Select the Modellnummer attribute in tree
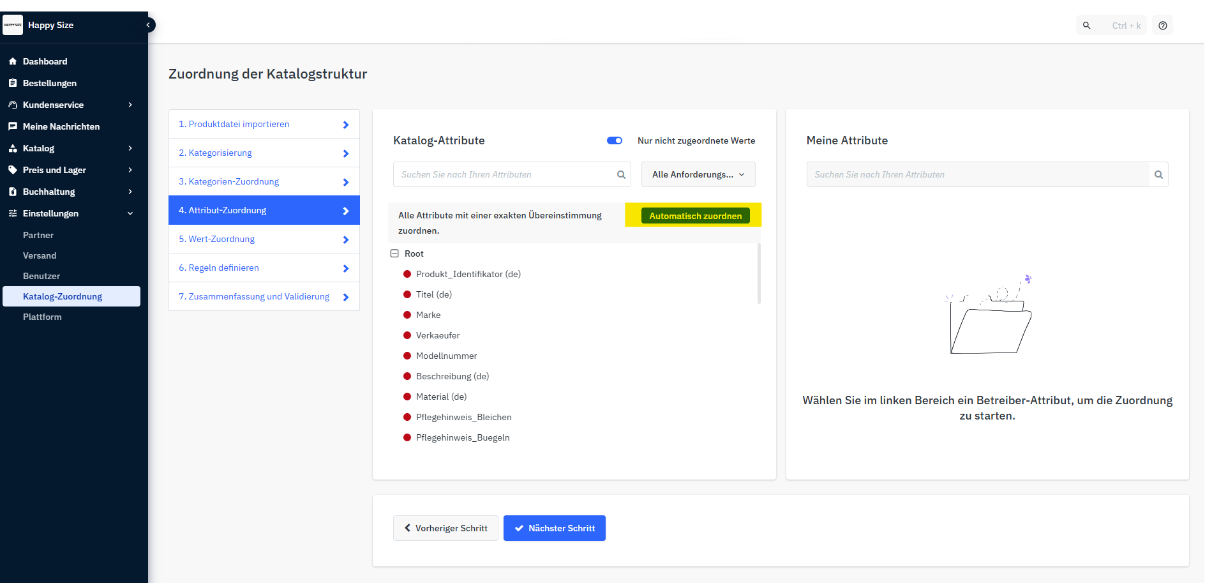 tap(446, 356)
